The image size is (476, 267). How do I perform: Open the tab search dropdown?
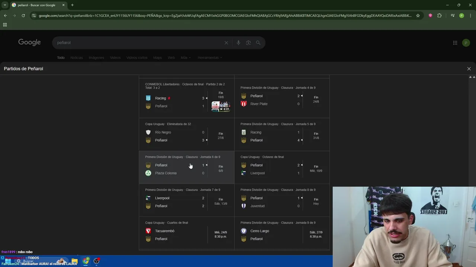(x=5, y=5)
